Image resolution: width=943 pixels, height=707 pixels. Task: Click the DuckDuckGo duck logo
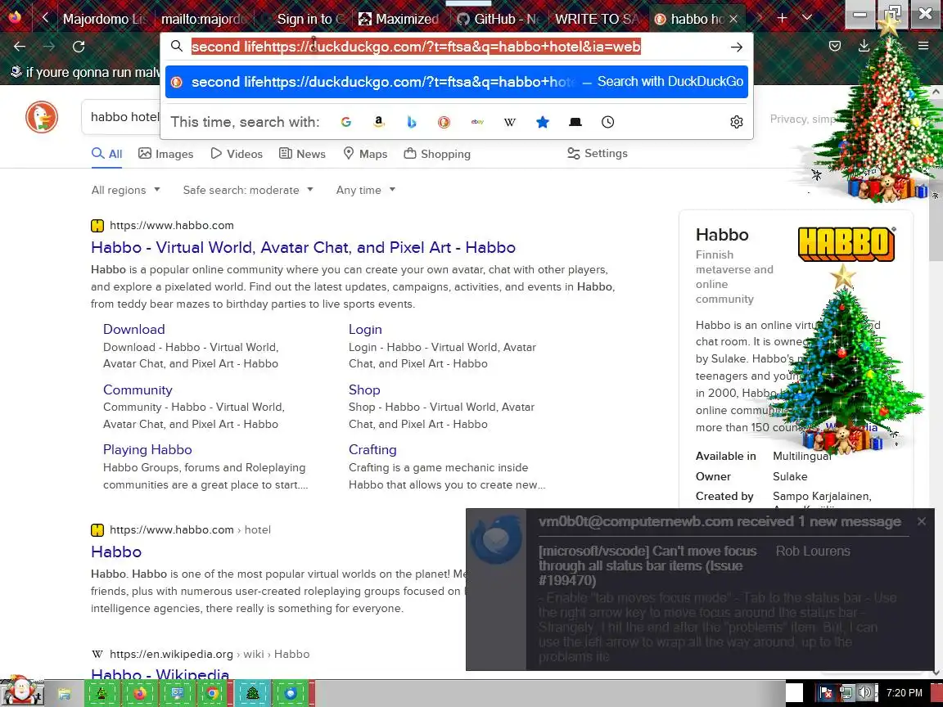pyautogui.click(x=42, y=117)
